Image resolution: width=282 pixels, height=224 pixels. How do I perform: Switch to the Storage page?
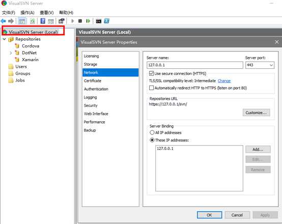[110, 64]
